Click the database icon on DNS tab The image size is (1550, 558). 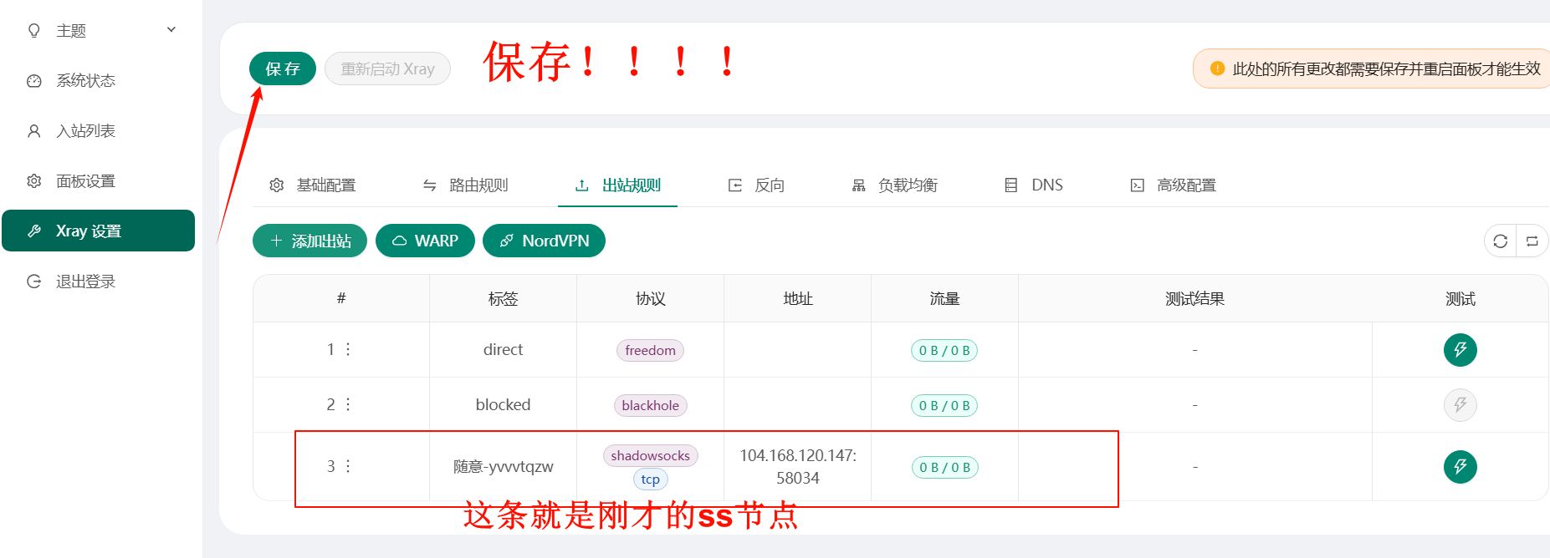[x=1011, y=185]
